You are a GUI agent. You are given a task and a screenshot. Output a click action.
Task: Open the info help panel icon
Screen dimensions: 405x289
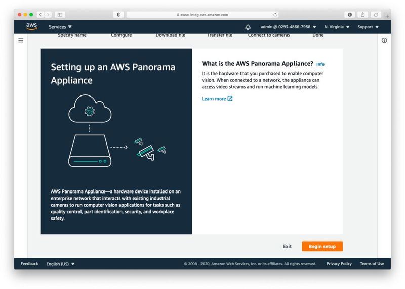coord(384,40)
